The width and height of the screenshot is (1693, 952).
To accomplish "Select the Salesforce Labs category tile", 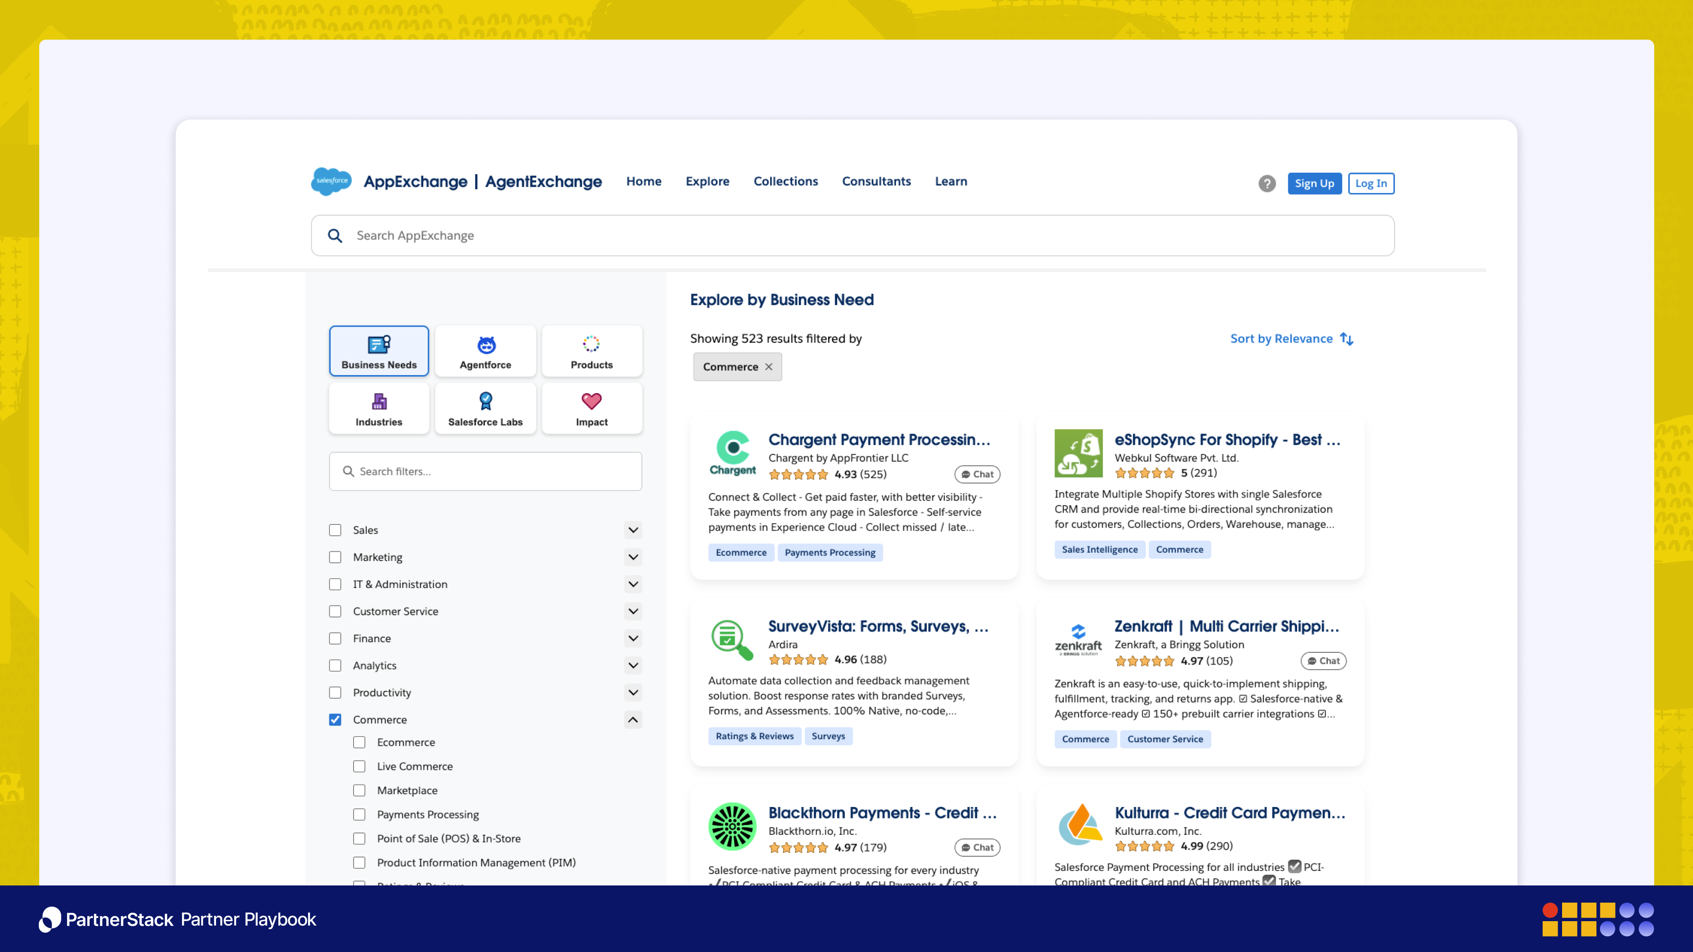I will pyautogui.click(x=486, y=408).
